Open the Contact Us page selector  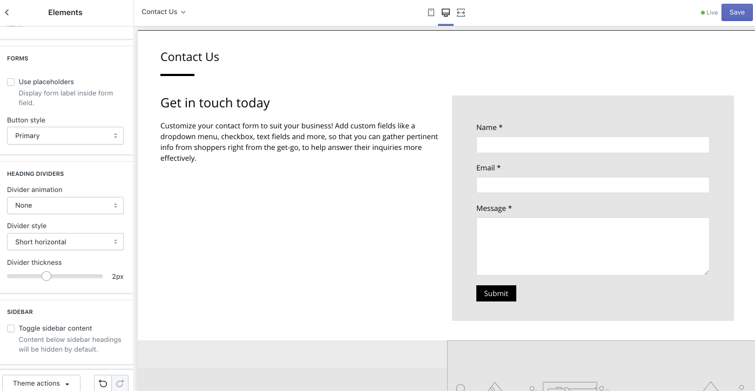(x=163, y=12)
